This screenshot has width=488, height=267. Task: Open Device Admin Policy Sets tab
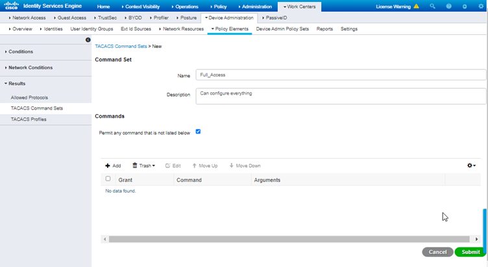pyautogui.click(x=282, y=29)
